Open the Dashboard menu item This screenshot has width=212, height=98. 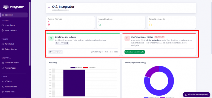click(x=14, y=15)
